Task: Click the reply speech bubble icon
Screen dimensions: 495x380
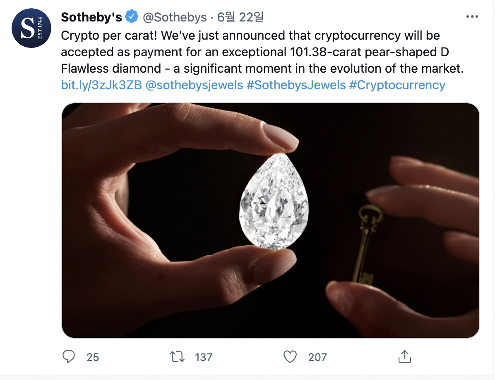Action: [68, 356]
